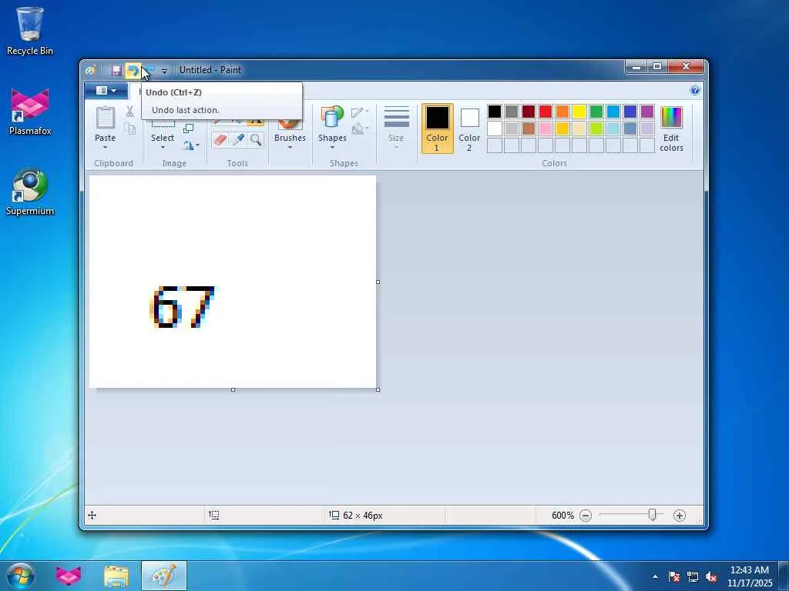Open Plasmafox from the taskbar
The width and height of the screenshot is (789, 591).
pos(69,576)
